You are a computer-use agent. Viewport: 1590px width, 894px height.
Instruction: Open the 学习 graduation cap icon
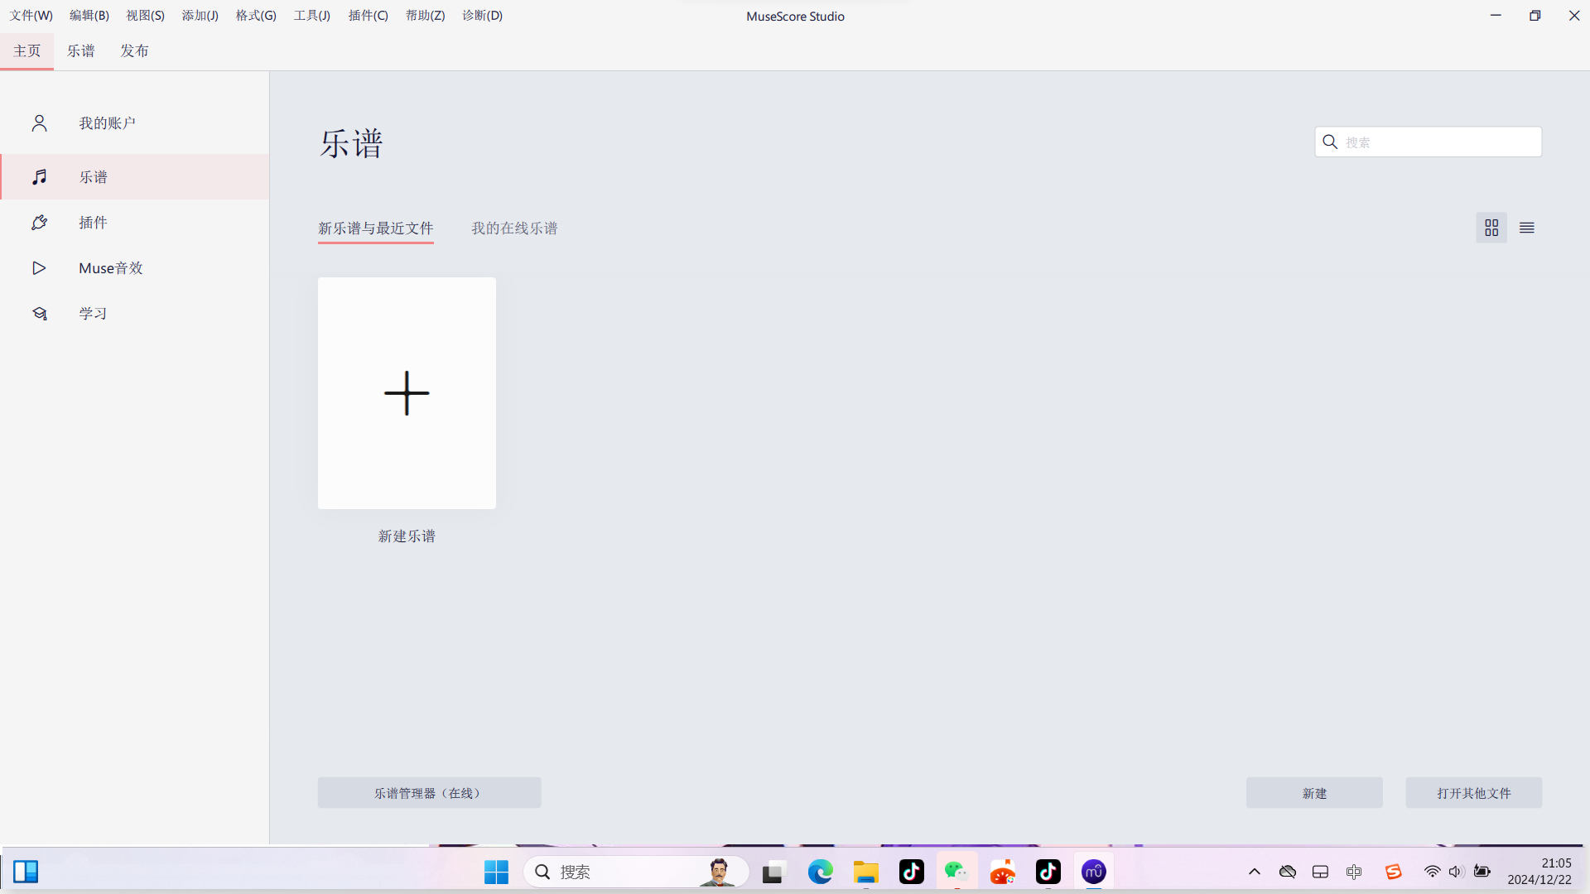pos(39,314)
